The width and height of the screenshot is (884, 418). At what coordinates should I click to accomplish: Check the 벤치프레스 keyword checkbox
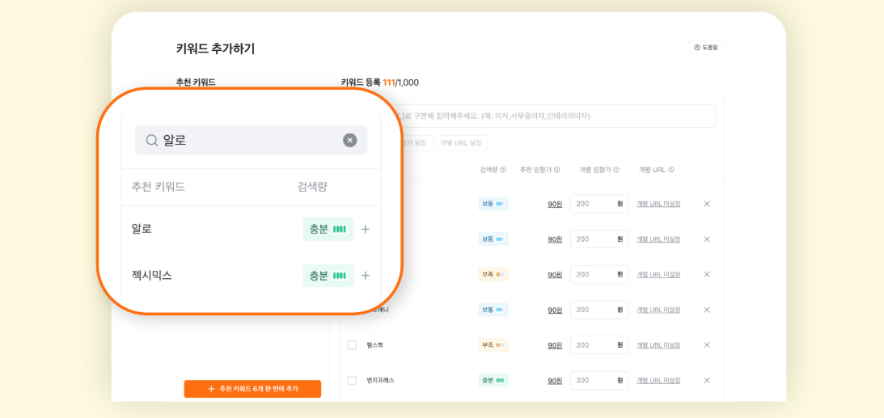(x=352, y=380)
